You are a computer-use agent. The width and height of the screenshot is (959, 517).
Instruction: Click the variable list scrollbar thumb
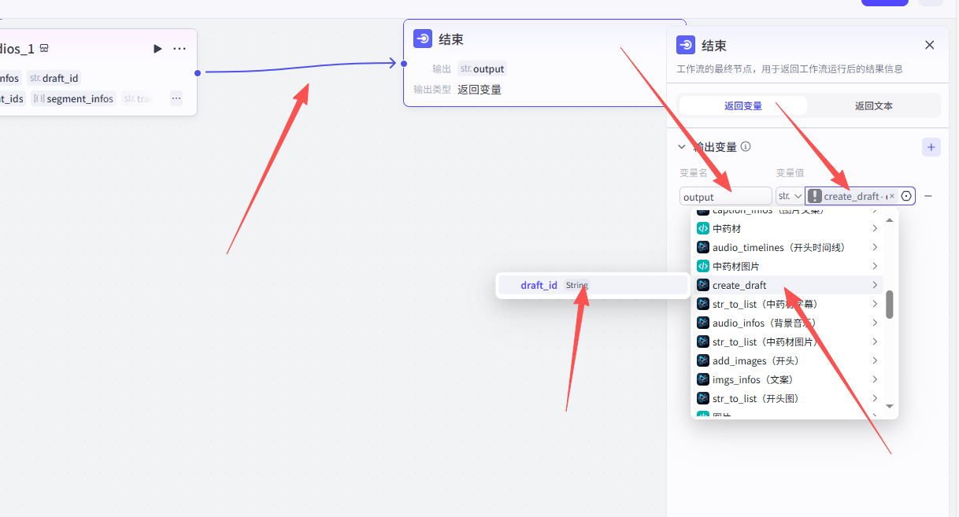tap(890, 305)
